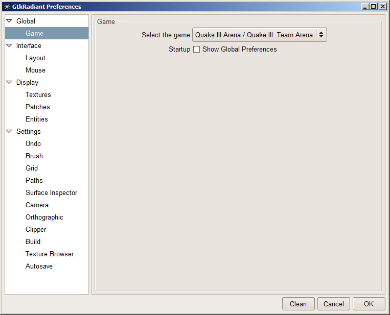Open the Camera settings page
This screenshot has height=315, width=390.
click(37, 205)
